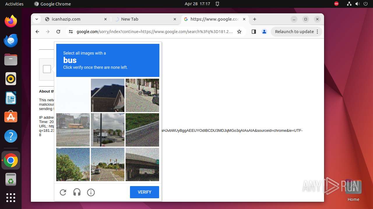
Task: Maximize the Chrome window
Action: coord(306,19)
